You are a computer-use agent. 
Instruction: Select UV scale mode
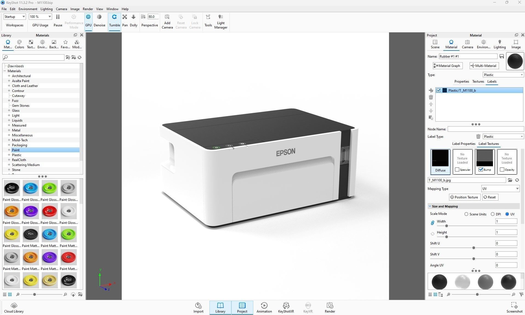507,214
